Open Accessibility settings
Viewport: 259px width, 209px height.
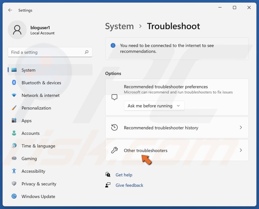point(50,171)
